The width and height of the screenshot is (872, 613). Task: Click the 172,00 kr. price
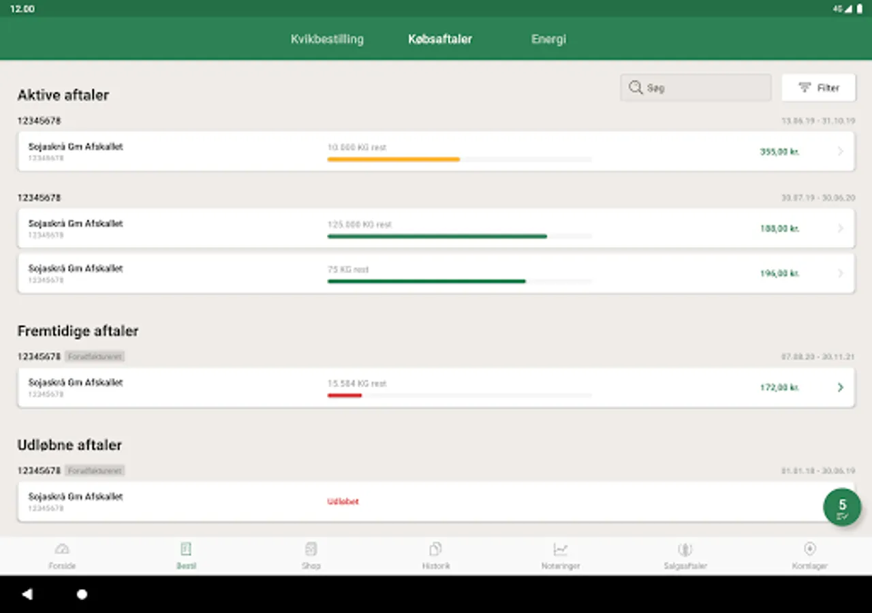(x=780, y=388)
